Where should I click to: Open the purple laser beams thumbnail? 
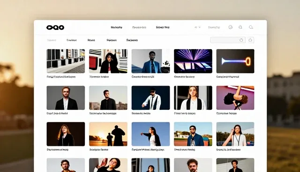[193, 61]
